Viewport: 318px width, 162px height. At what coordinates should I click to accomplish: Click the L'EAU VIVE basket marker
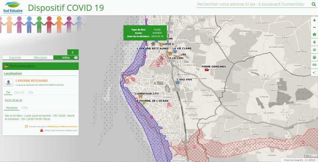178,82
